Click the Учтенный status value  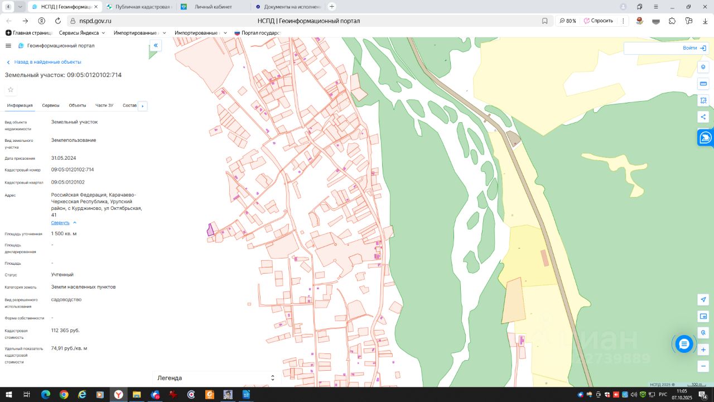[62, 275]
